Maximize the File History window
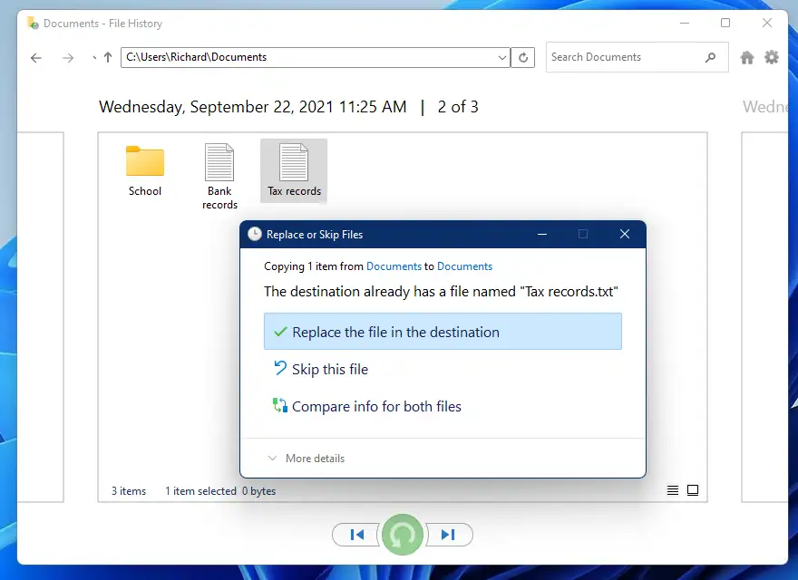Viewport: 798px width, 580px height. 725,23
